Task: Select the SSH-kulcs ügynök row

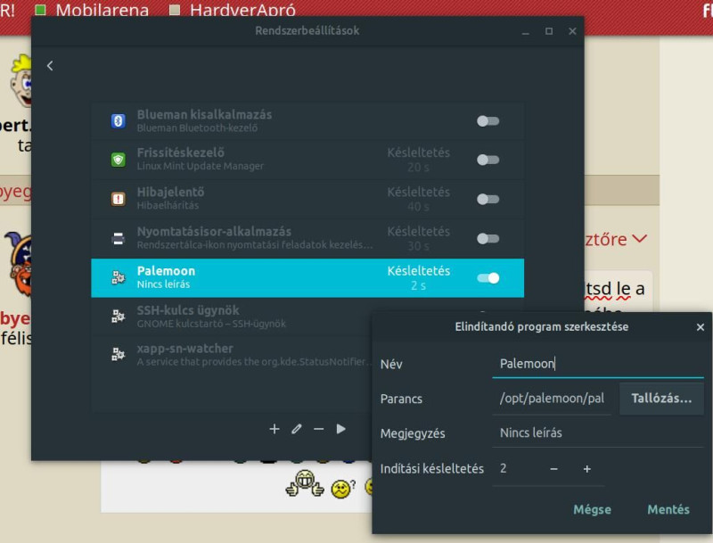Action: coord(232,317)
